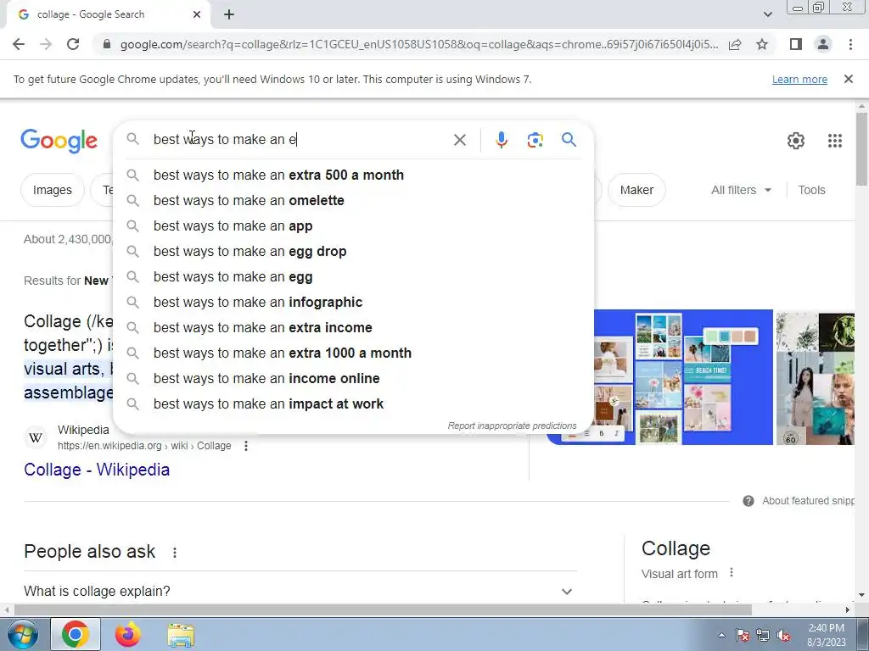Open the tab search chevron
The width and height of the screenshot is (869, 651).
tap(767, 14)
